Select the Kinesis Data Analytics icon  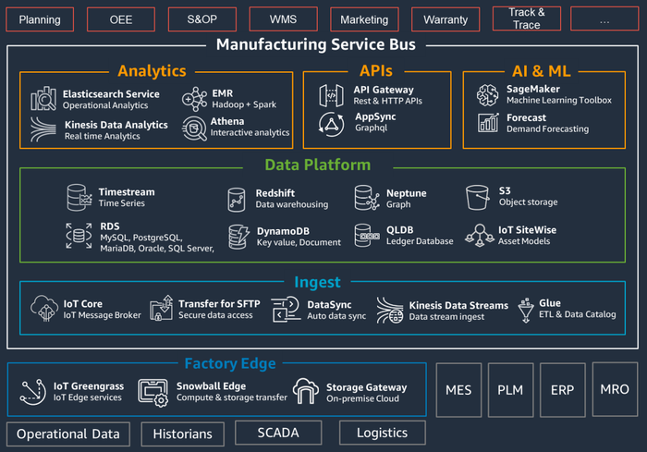pyautogui.click(x=43, y=129)
